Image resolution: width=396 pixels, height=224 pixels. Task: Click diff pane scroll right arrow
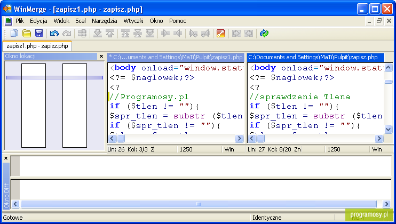[x=386, y=204]
